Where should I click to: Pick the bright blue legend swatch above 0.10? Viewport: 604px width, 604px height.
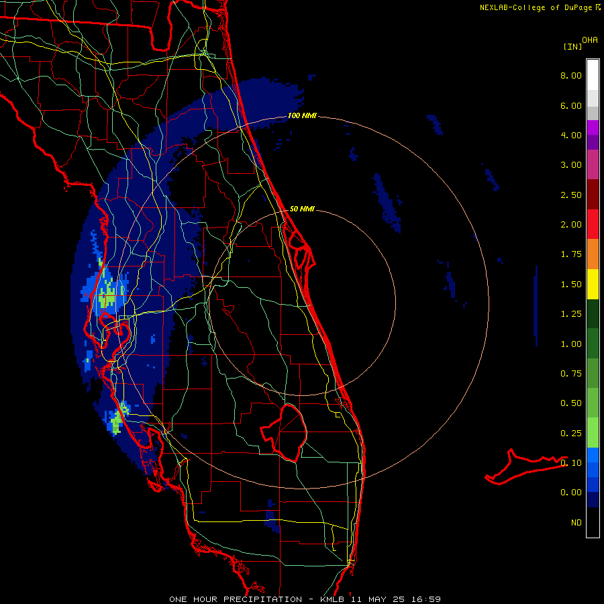point(593,455)
